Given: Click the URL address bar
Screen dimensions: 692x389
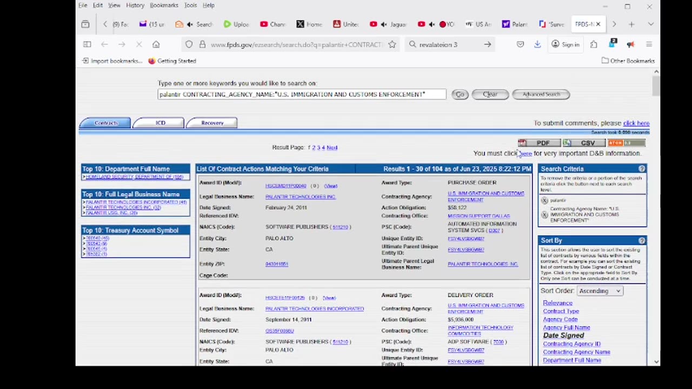Looking at the screenshot, I should (296, 44).
